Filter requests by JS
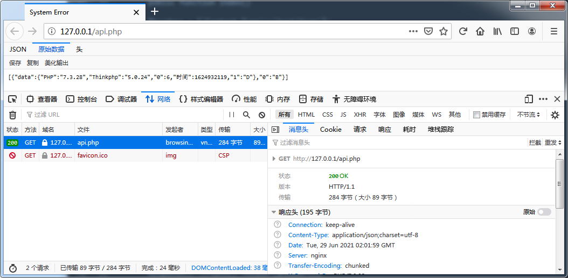The height and width of the screenshot is (278, 568). [x=343, y=115]
